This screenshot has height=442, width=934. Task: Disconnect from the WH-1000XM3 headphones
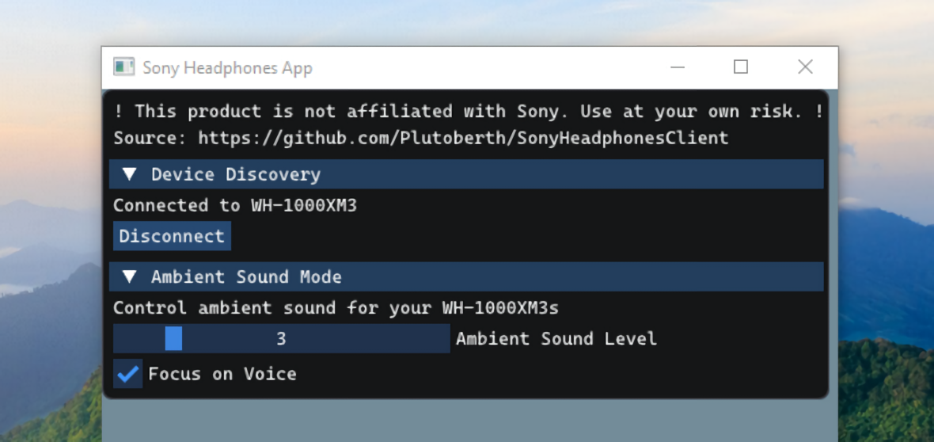172,236
